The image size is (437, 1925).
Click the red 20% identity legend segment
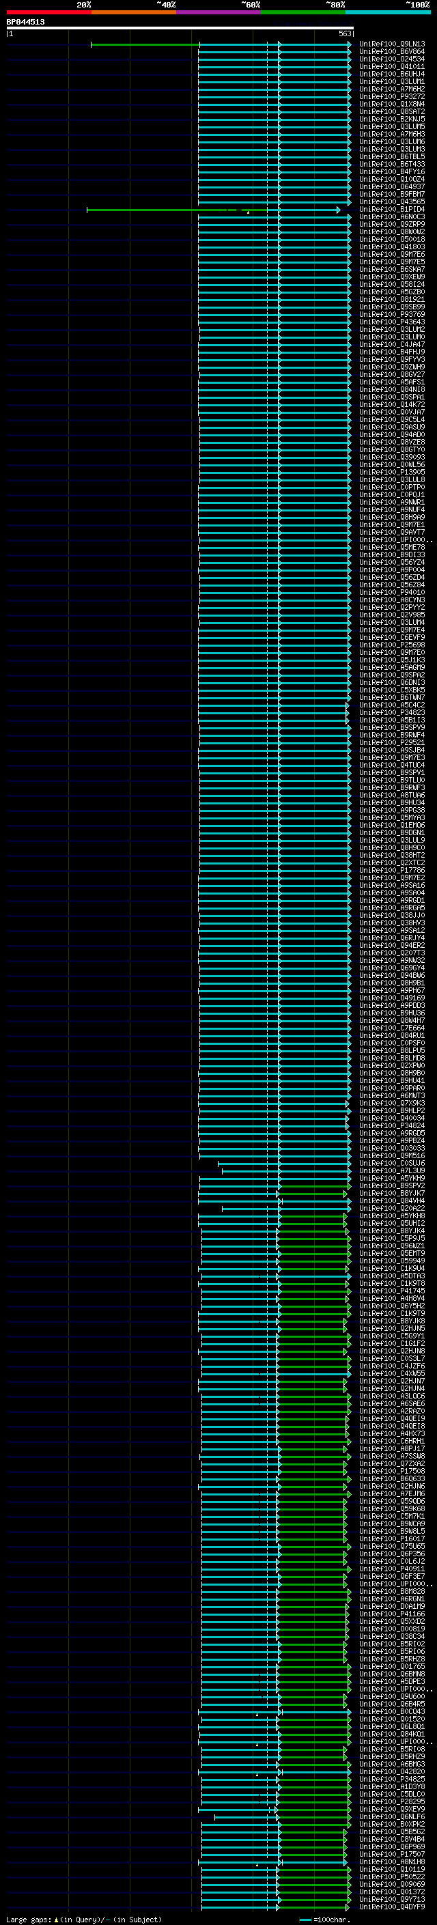(48, 12)
